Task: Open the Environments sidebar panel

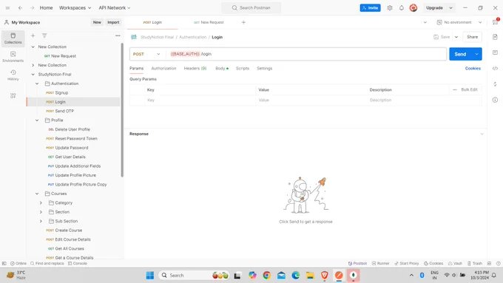Action: pos(13,57)
